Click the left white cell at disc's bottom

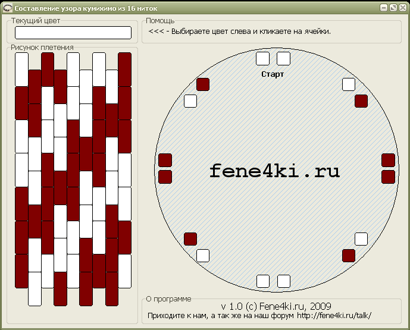click(x=263, y=281)
